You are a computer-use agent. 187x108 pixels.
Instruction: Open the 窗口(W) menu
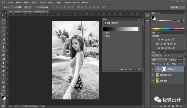(x=76, y=2)
